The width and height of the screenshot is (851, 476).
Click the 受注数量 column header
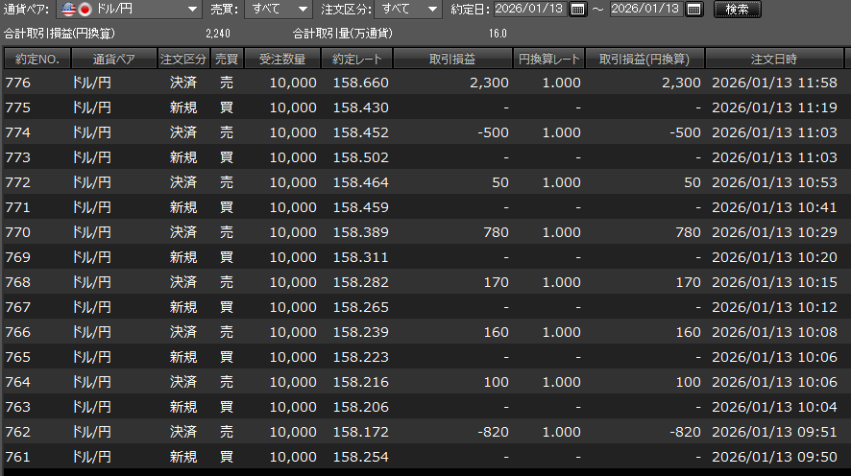click(282, 59)
